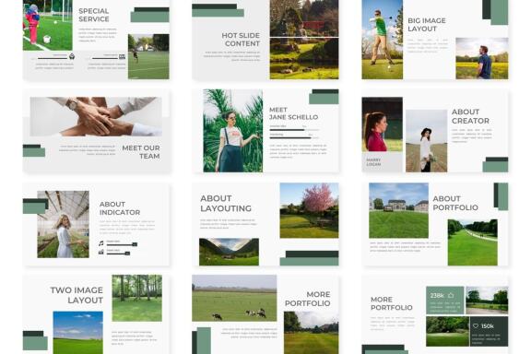Click the woman in black hat photo
This screenshot has width=531, height=354.
tap(426, 141)
